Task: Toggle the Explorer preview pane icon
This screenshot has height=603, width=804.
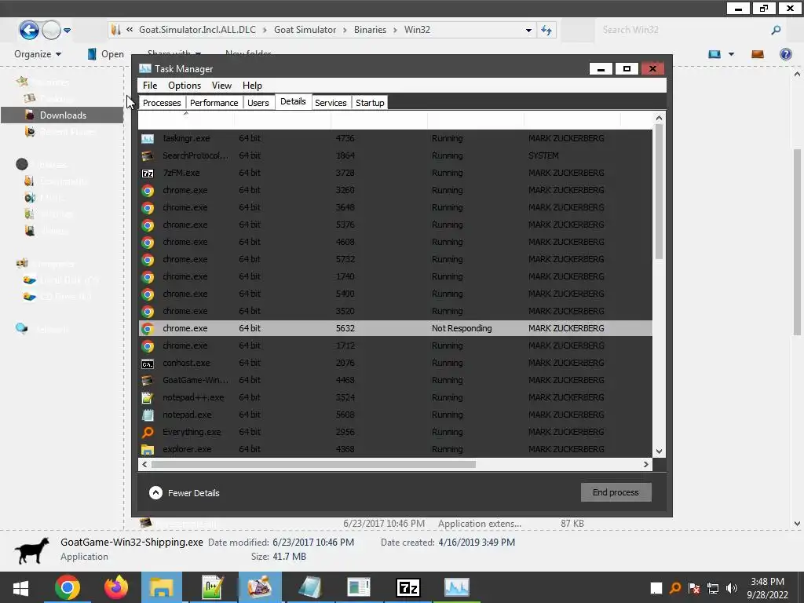Action: (758, 54)
